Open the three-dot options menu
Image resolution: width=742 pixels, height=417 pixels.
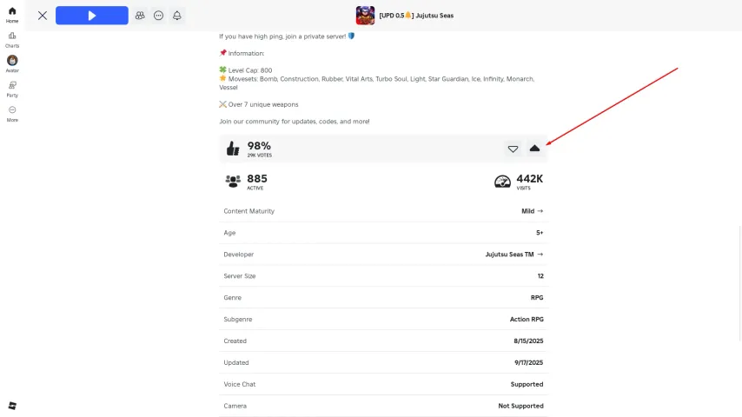(158, 16)
